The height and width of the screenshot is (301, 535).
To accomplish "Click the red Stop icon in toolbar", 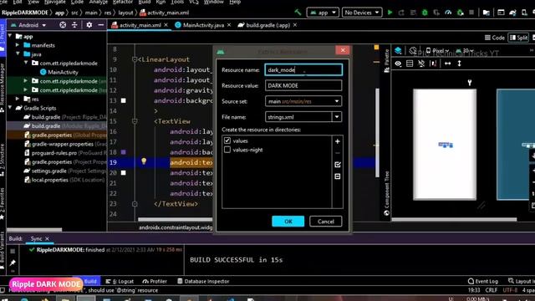I will point(471,13).
